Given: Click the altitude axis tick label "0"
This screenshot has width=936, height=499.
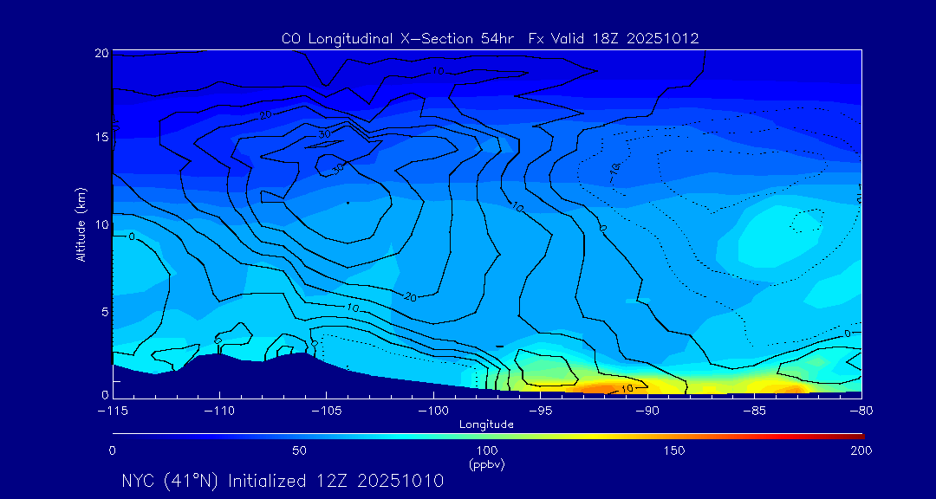Looking at the screenshot, I should (x=105, y=394).
